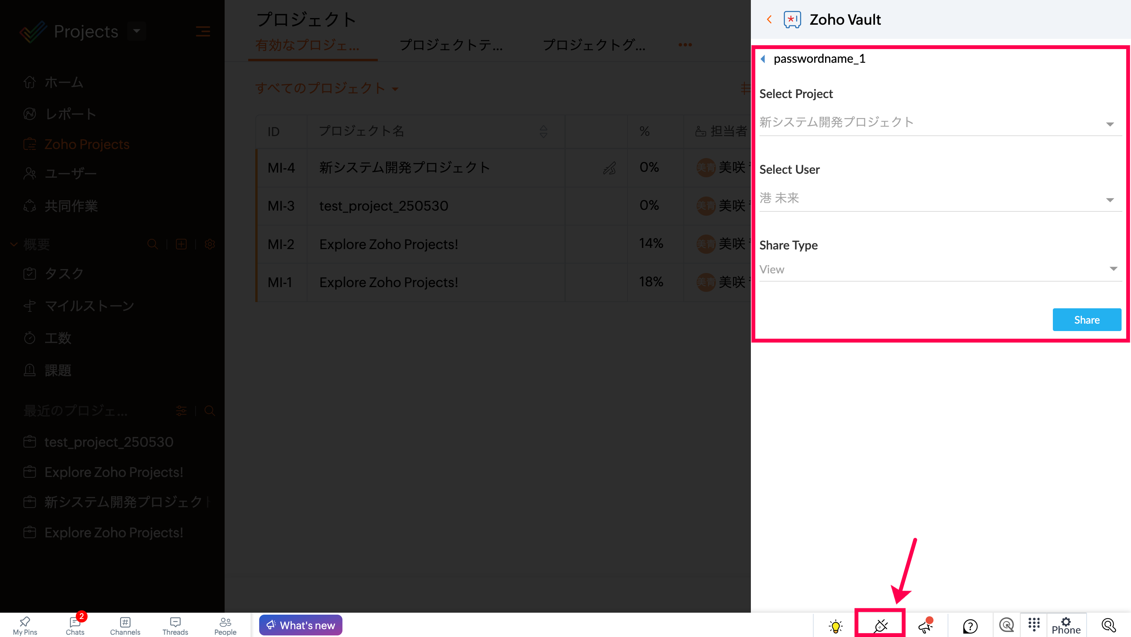Open the extensions plug icon in bottom bar
Image resolution: width=1131 pixels, height=637 pixels.
coord(880,625)
